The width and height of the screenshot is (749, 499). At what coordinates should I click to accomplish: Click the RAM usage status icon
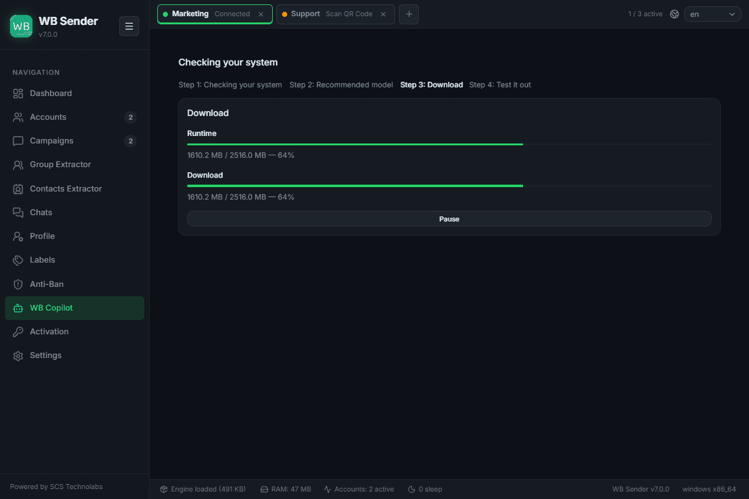pyautogui.click(x=264, y=490)
